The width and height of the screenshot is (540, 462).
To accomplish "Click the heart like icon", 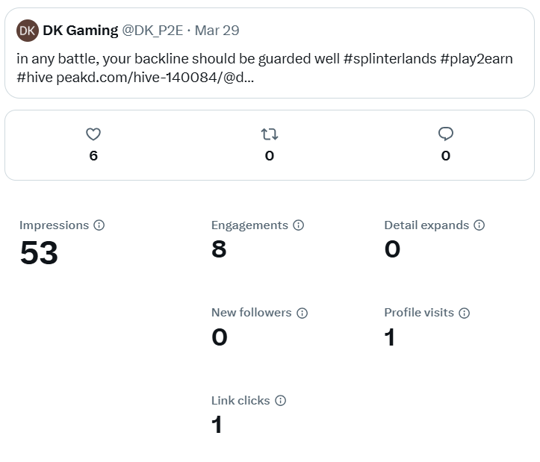I will 93,134.
